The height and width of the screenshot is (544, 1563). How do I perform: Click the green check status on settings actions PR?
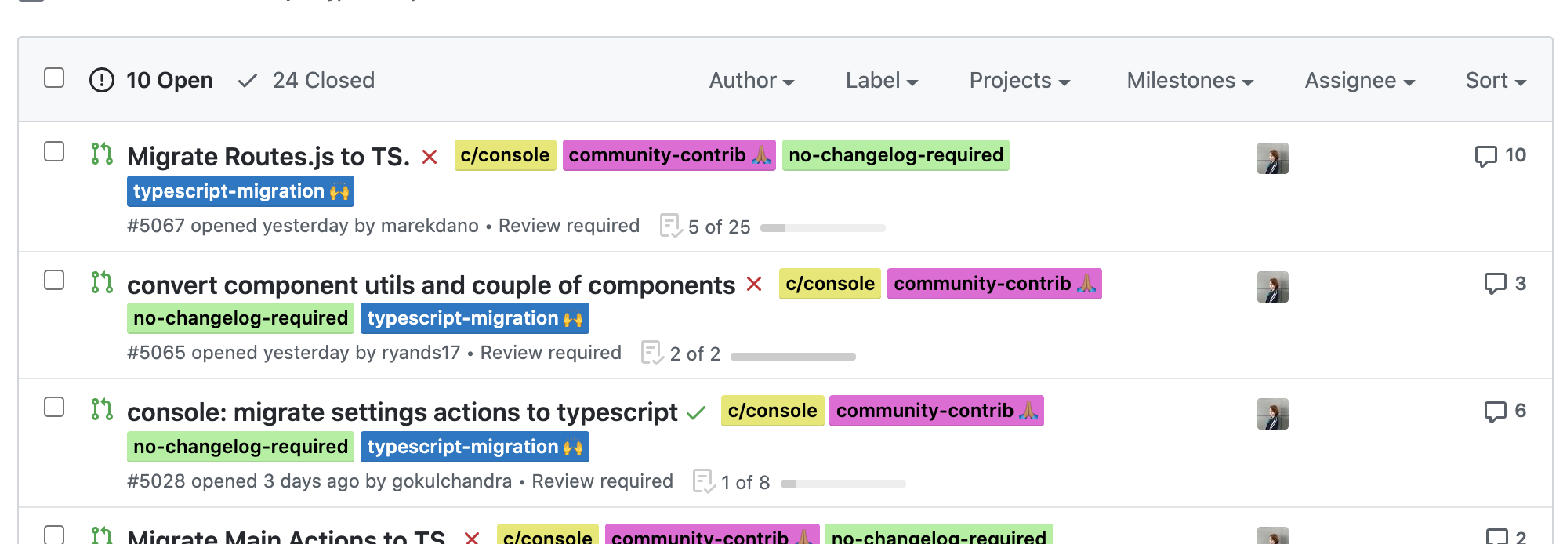pos(695,412)
